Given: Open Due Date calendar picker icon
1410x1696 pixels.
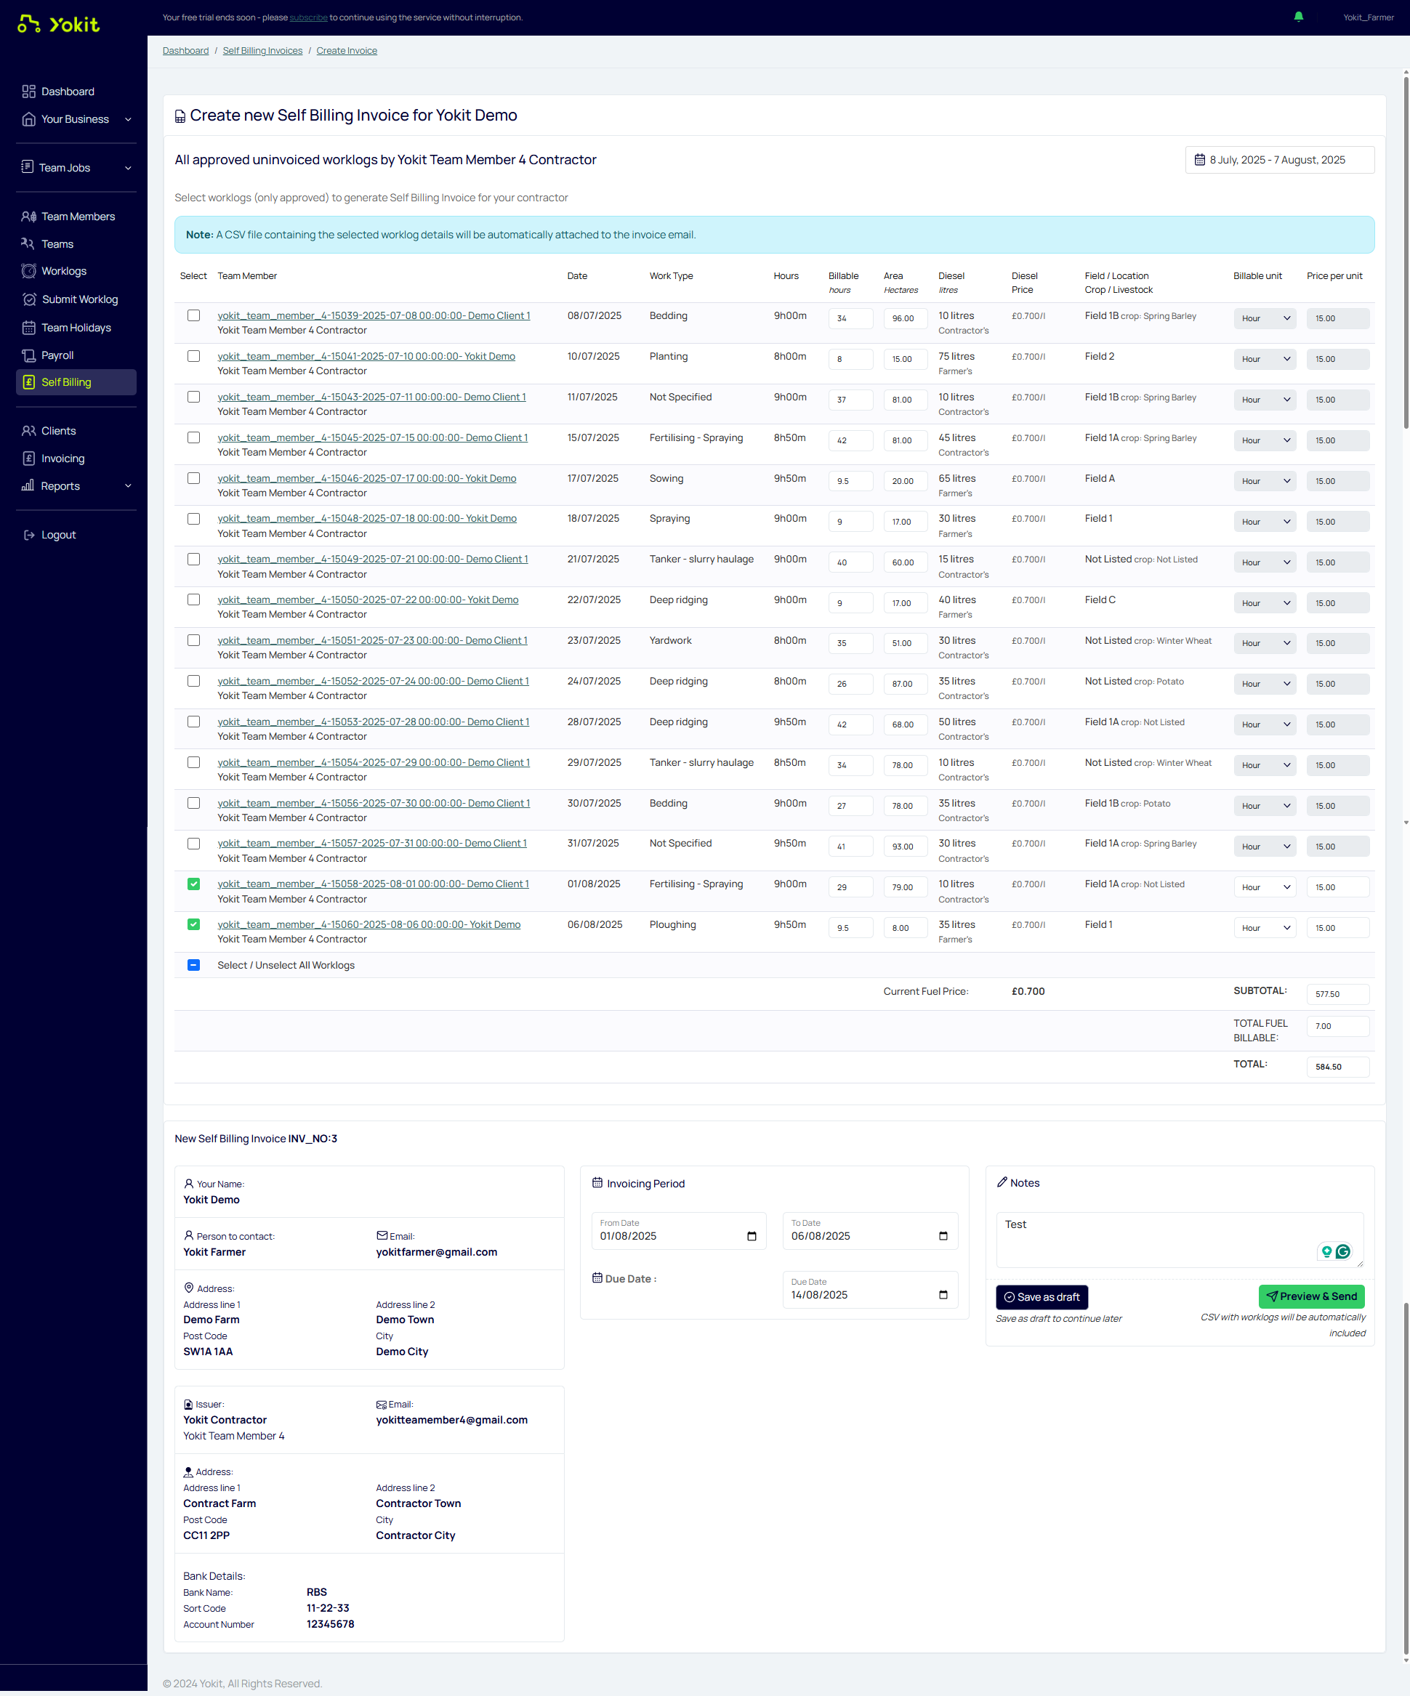Looking at the screenshot, I should click(943, 1296).
